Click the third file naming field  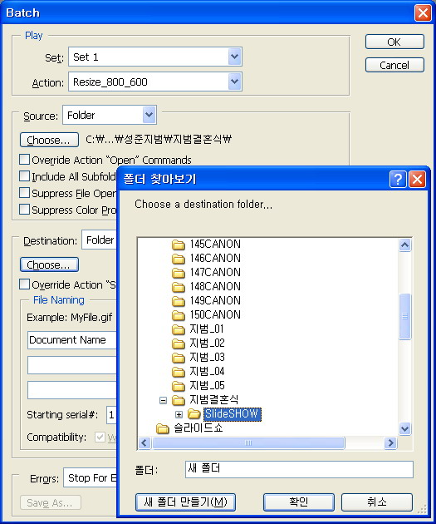coord(72,390)
